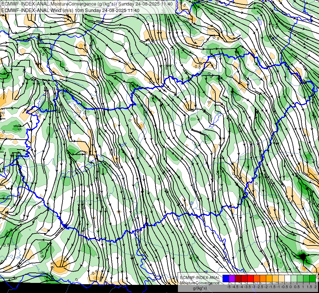Select the light orange swatch between -1.5 and -1
The width and height of the screenshot is (319, 293).
point(275,278)
